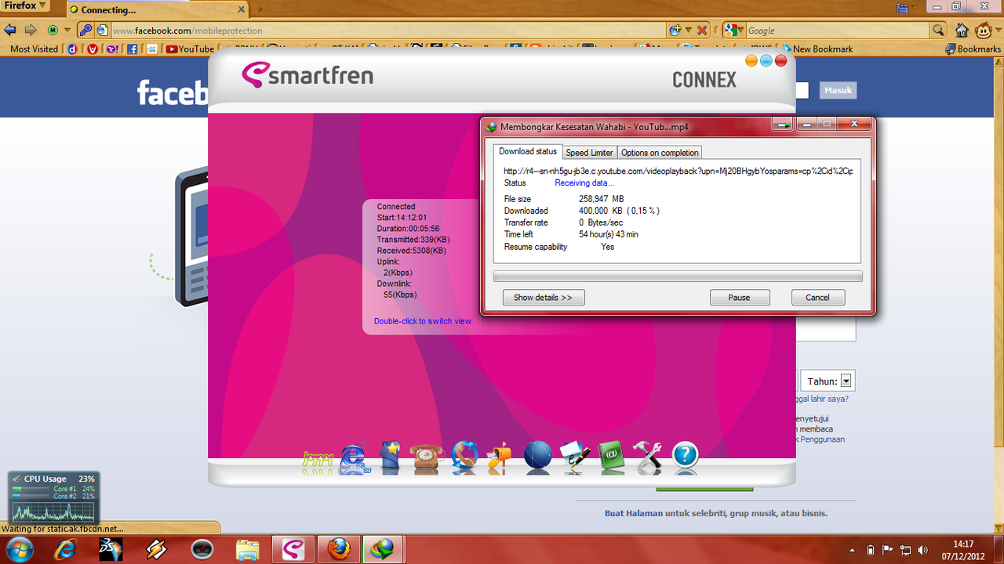Image resolution: width=1004 pixels, height=564 pixels.
Task: Click the Masuk login button on Facebook
Action: [838, 90]
